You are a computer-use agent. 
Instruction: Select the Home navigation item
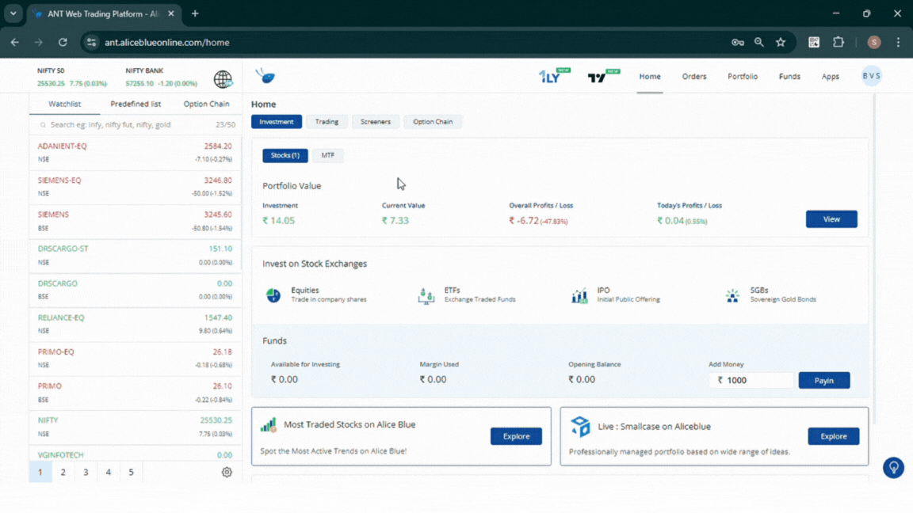tap(650, 76)
